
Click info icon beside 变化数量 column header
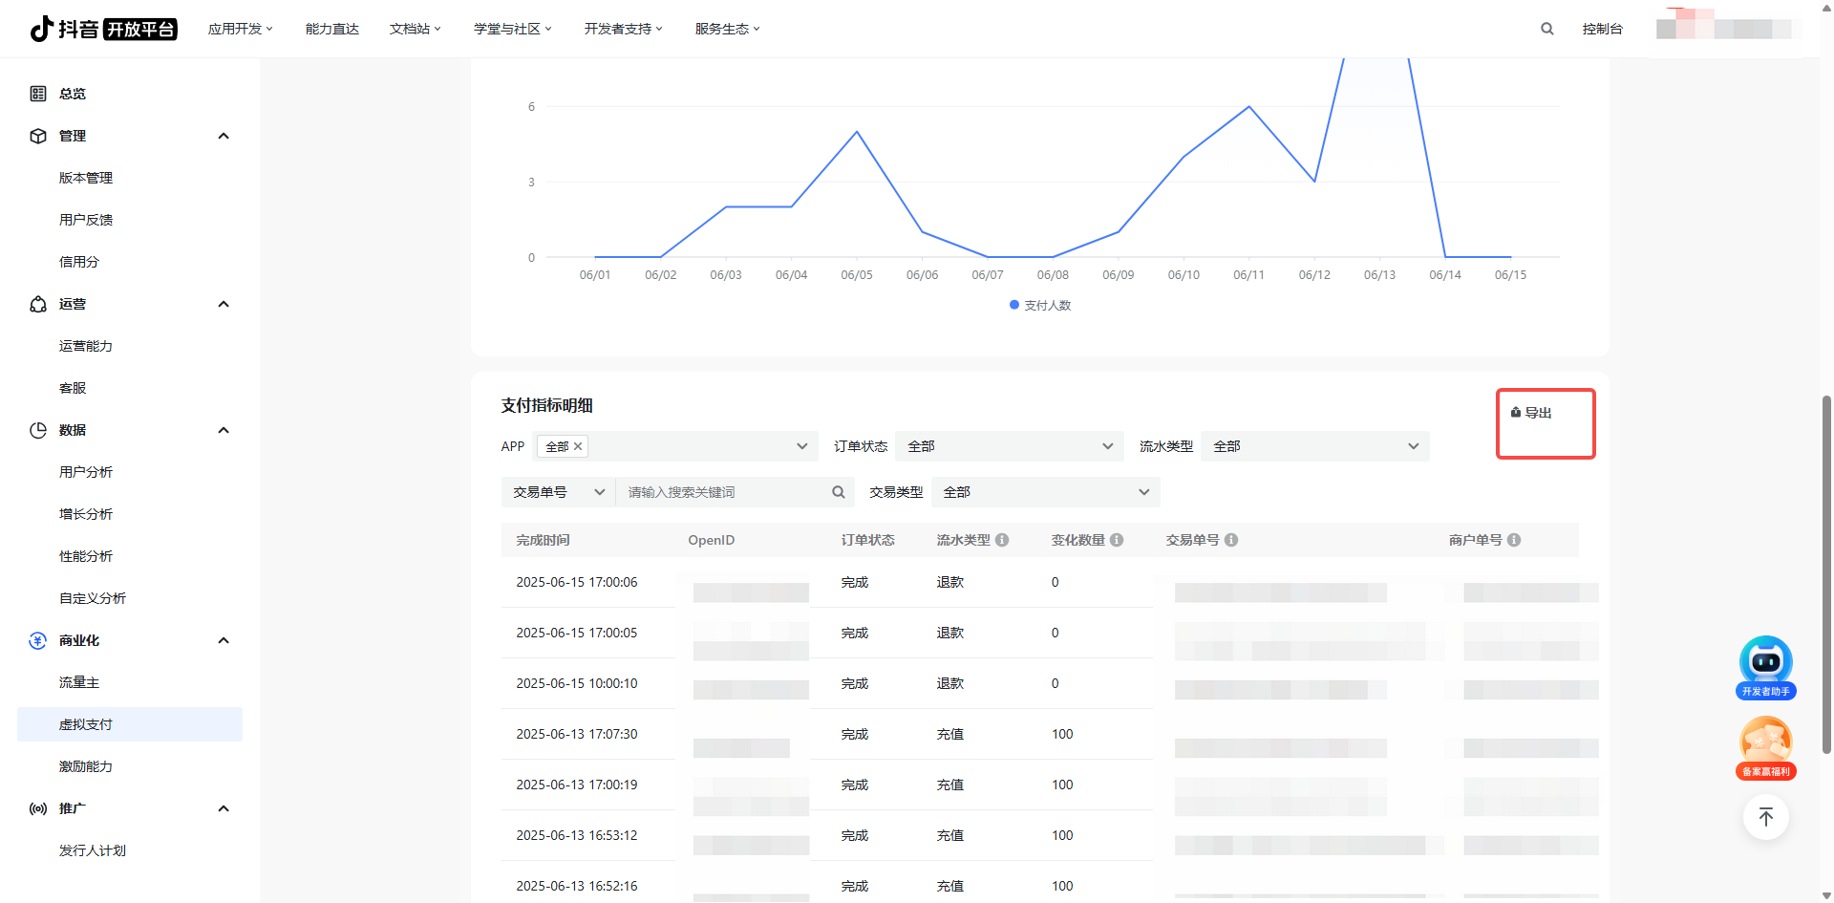(1117, 540)
